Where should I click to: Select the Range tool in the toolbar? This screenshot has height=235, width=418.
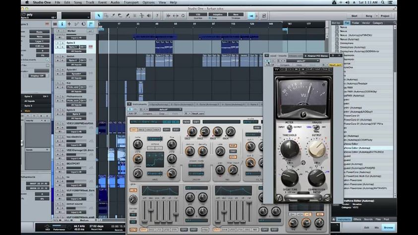[106, 16]
